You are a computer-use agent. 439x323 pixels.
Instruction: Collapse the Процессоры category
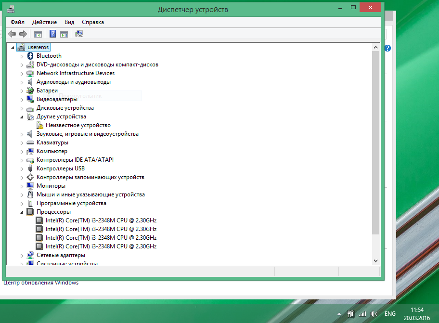[x=22, y=212]
